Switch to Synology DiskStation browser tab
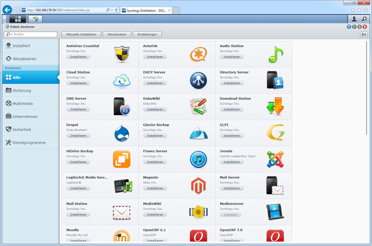372x246 pixels. pos(146,10)
